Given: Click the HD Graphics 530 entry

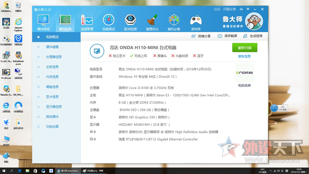Looking at the screenshot, I should pos(144,117).
